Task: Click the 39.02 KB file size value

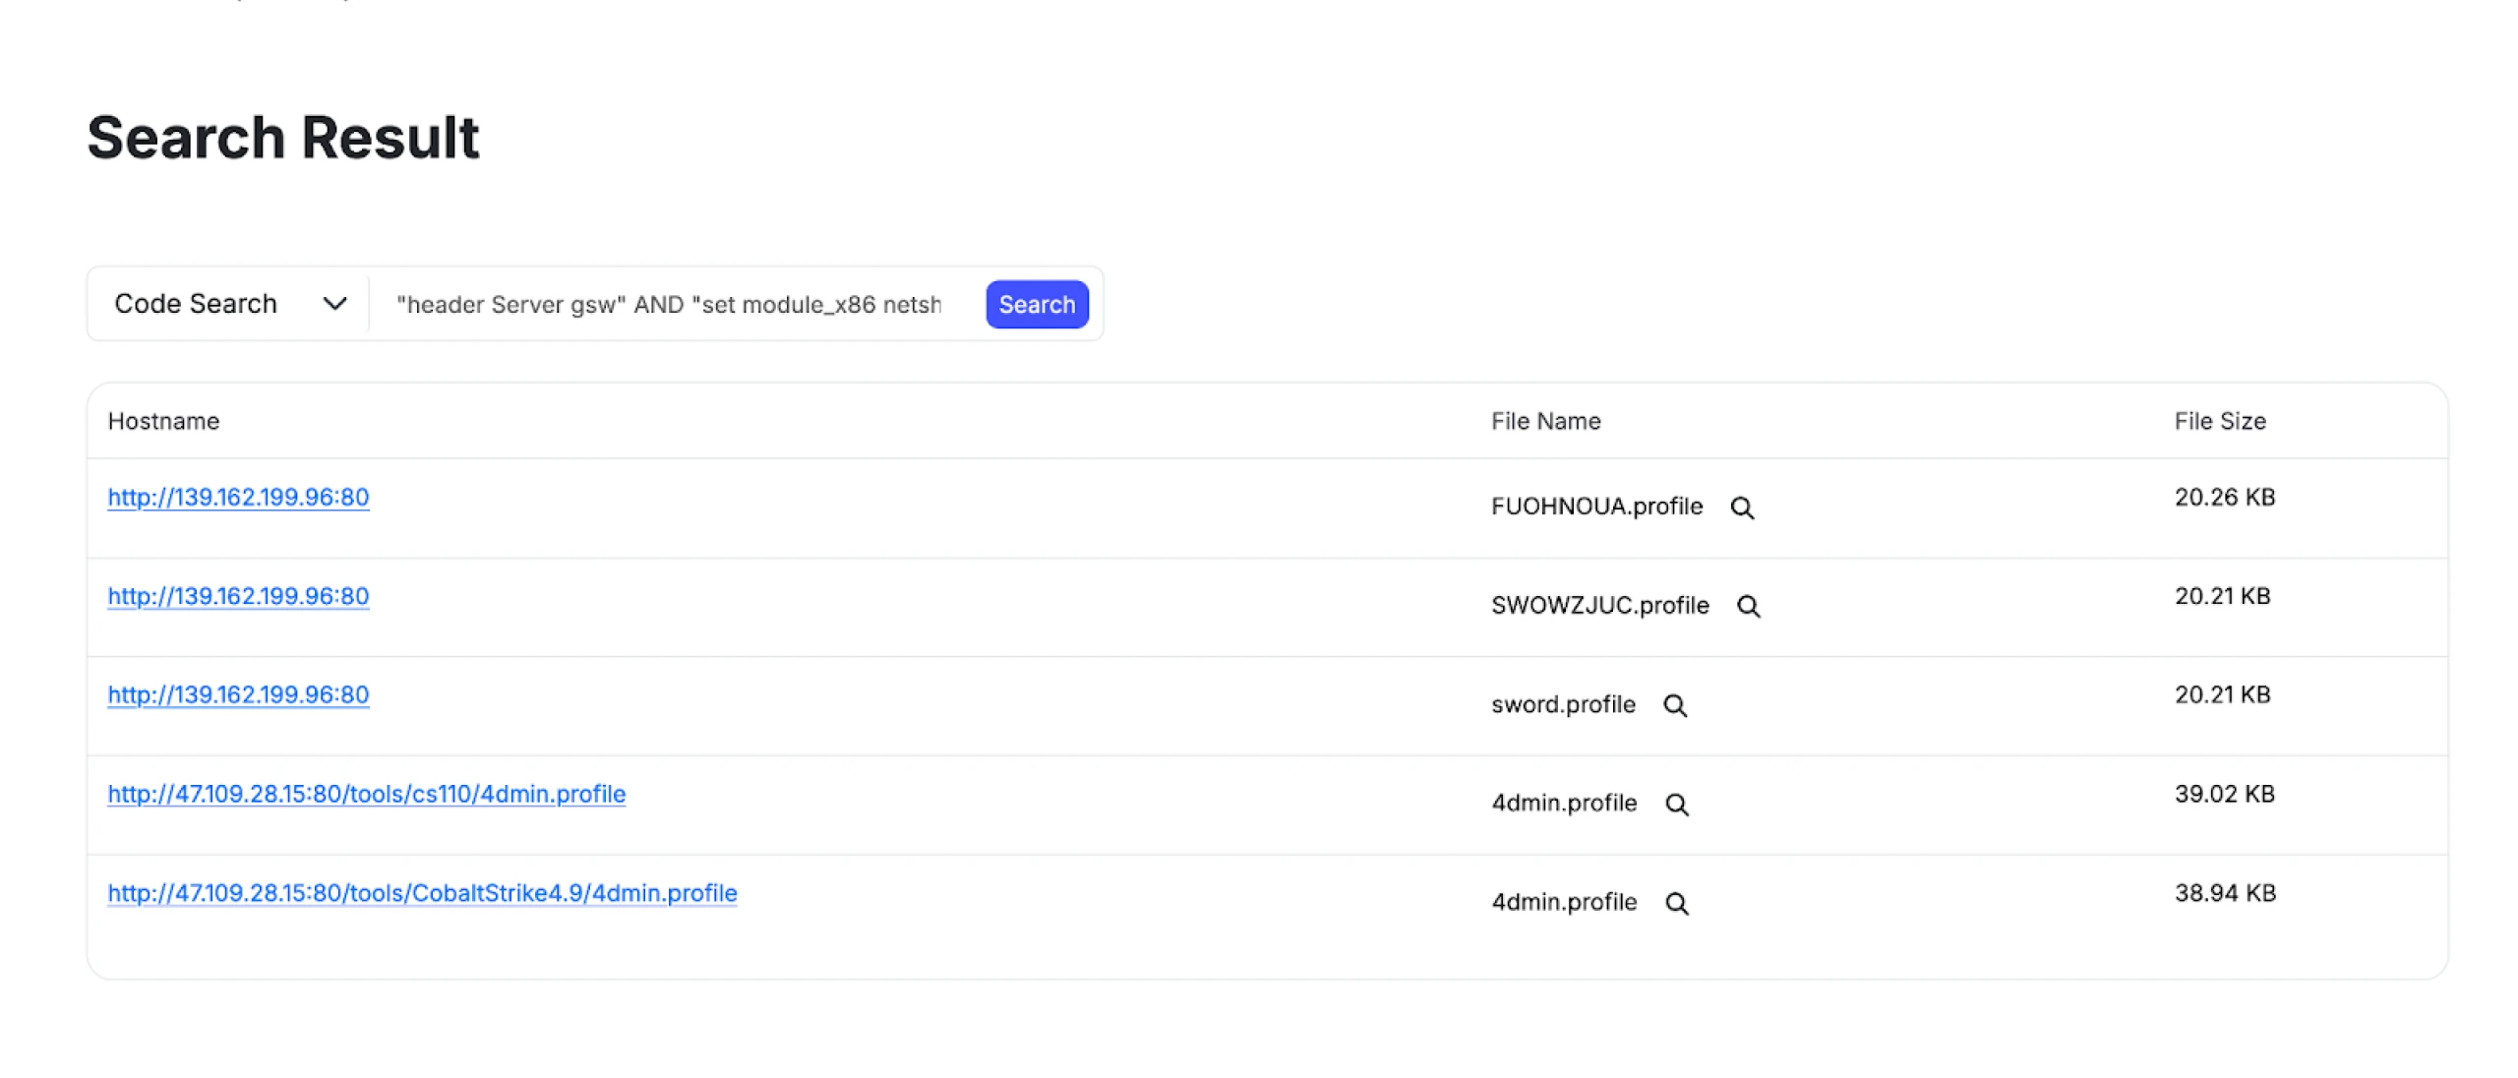Action: point(2225,795)
